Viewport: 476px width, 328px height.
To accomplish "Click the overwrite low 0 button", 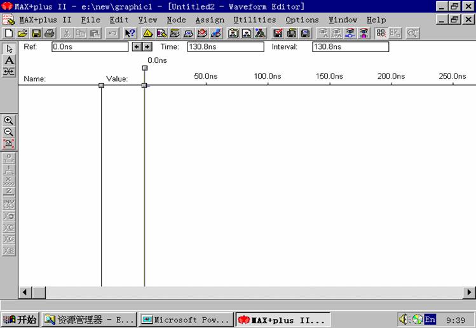I will click(9, 158).
